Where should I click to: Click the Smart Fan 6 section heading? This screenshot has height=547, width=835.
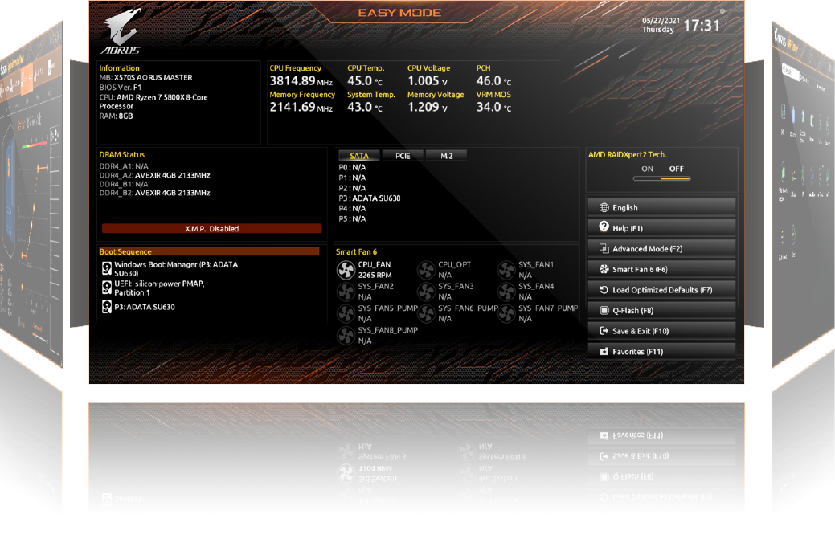pyautogui.click(x=356, y=251)
